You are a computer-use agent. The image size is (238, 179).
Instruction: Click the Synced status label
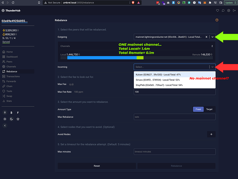coord(6,42)
